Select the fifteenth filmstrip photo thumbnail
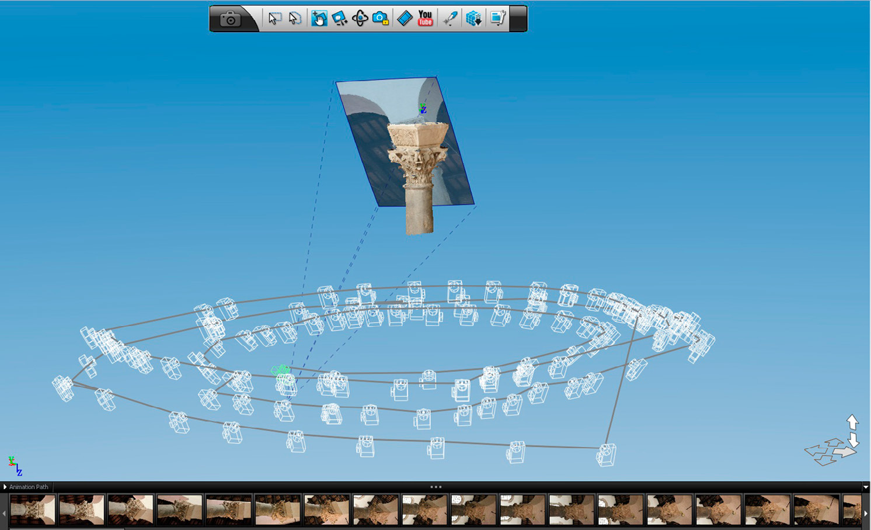The width and height of the screenshot is (871, 530). tap(719, 510)
